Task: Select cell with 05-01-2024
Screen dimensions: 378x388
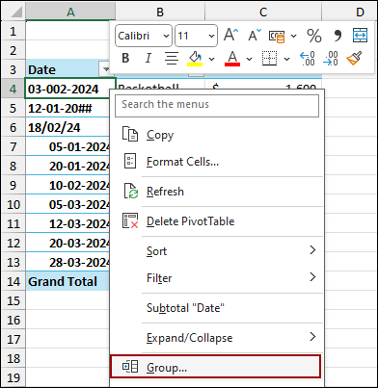Action: (67, 146)
